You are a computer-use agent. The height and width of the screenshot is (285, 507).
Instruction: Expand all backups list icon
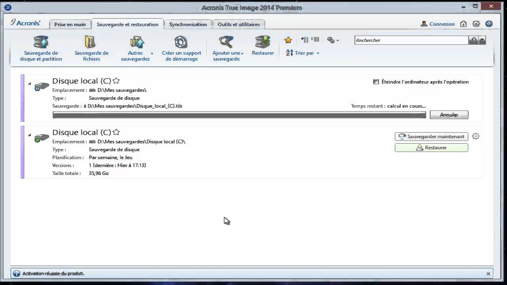[x=315, y=40]
